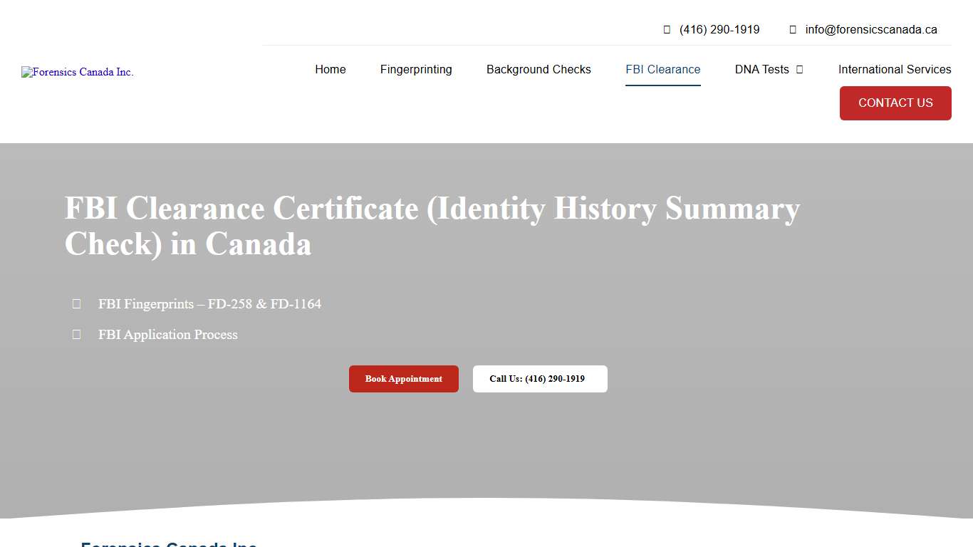The height and width of the screenshot is (547, 973).
Task: Expand the DNA Tests dropdown
Action: tap(762, 69)
